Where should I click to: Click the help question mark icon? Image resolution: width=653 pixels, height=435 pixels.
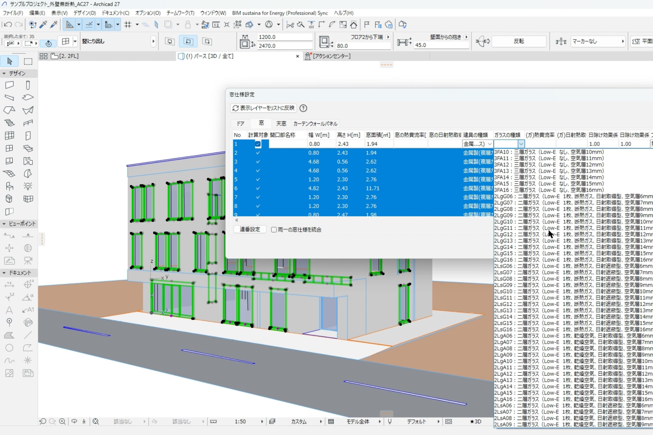click(303, 108)
